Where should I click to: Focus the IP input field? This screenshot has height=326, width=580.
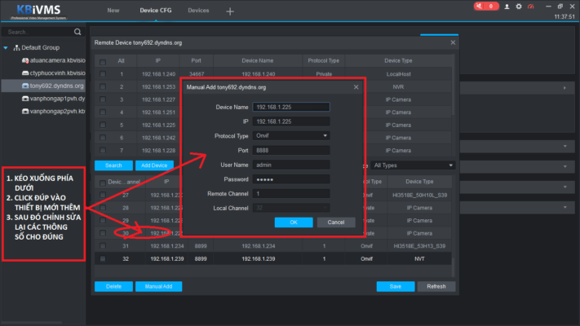[291, 121]
